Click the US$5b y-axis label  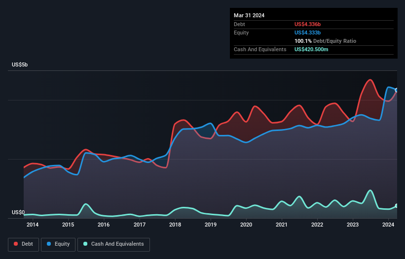[20, 65]
